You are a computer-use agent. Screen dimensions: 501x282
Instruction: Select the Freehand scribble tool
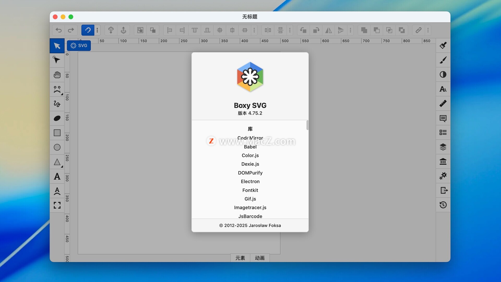click(x=57, y=104)
